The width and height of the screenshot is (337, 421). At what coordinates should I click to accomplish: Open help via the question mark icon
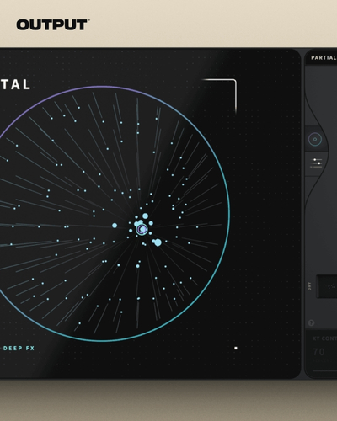pyautogui.click(x=311, y=322)
